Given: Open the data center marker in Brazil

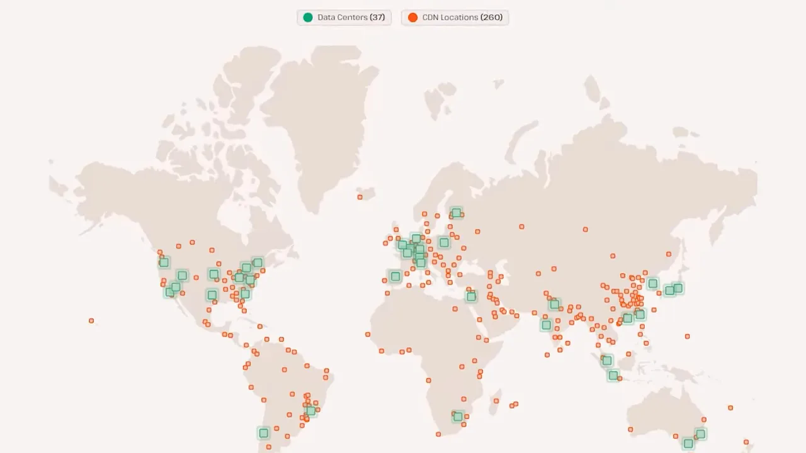Looking at the screenshot, I should tap(311, 411).
